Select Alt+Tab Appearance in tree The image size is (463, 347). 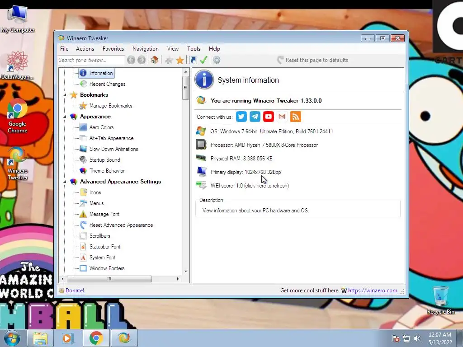[x=112, y=138]
